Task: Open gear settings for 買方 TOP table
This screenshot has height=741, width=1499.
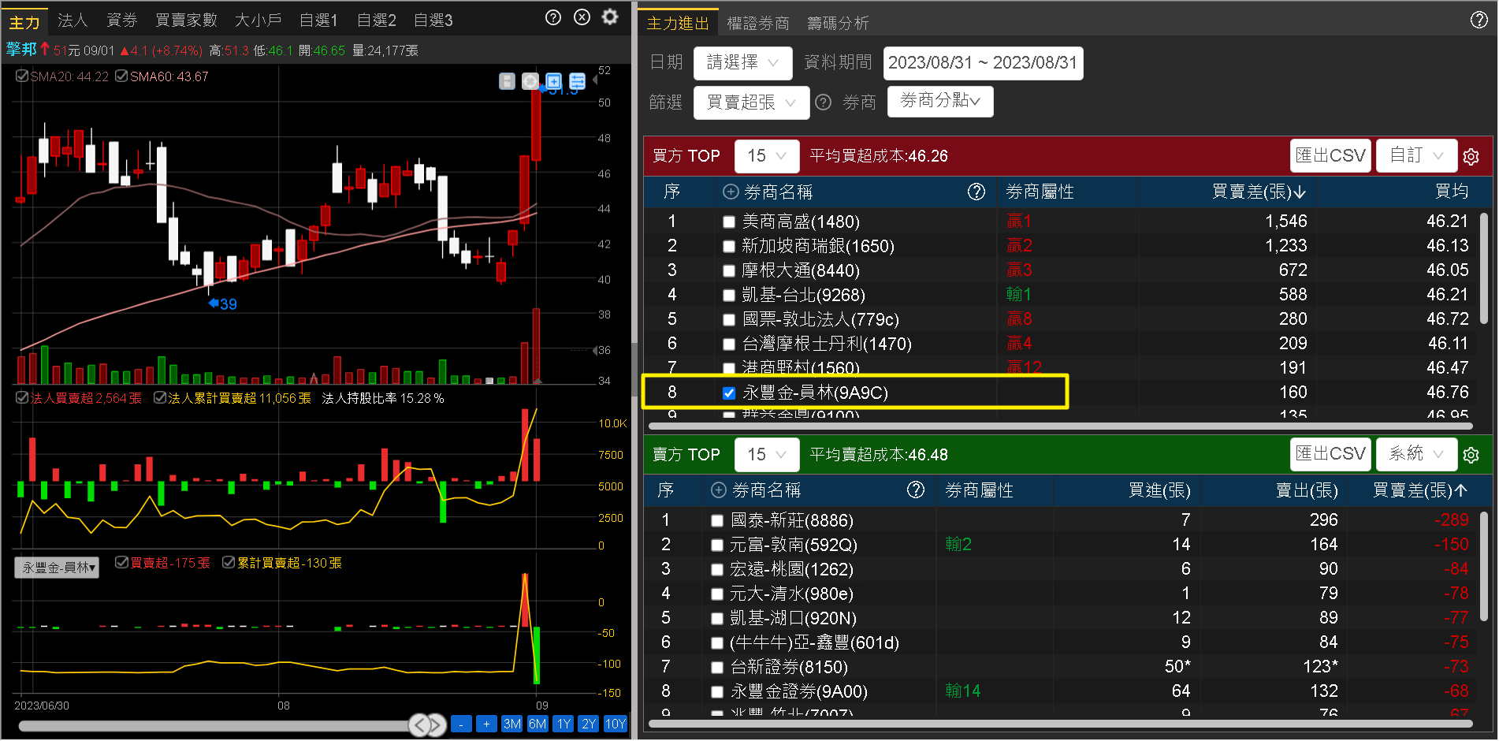Action: pos(1471,157)
